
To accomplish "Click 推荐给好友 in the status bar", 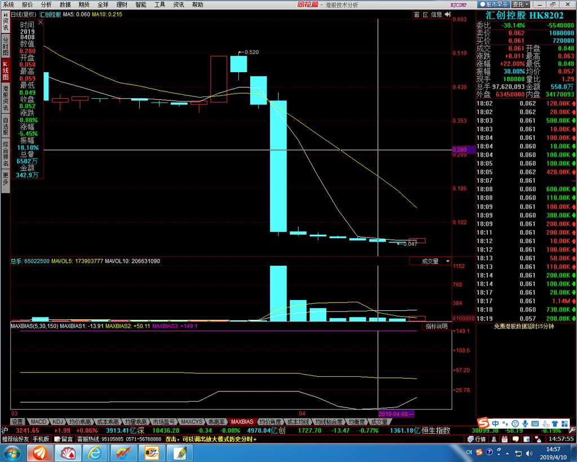I will coord(15,439).
